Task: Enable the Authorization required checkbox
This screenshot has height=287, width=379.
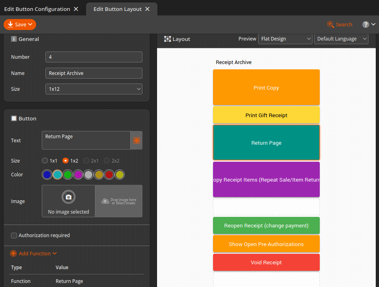Action: (14, 236)
